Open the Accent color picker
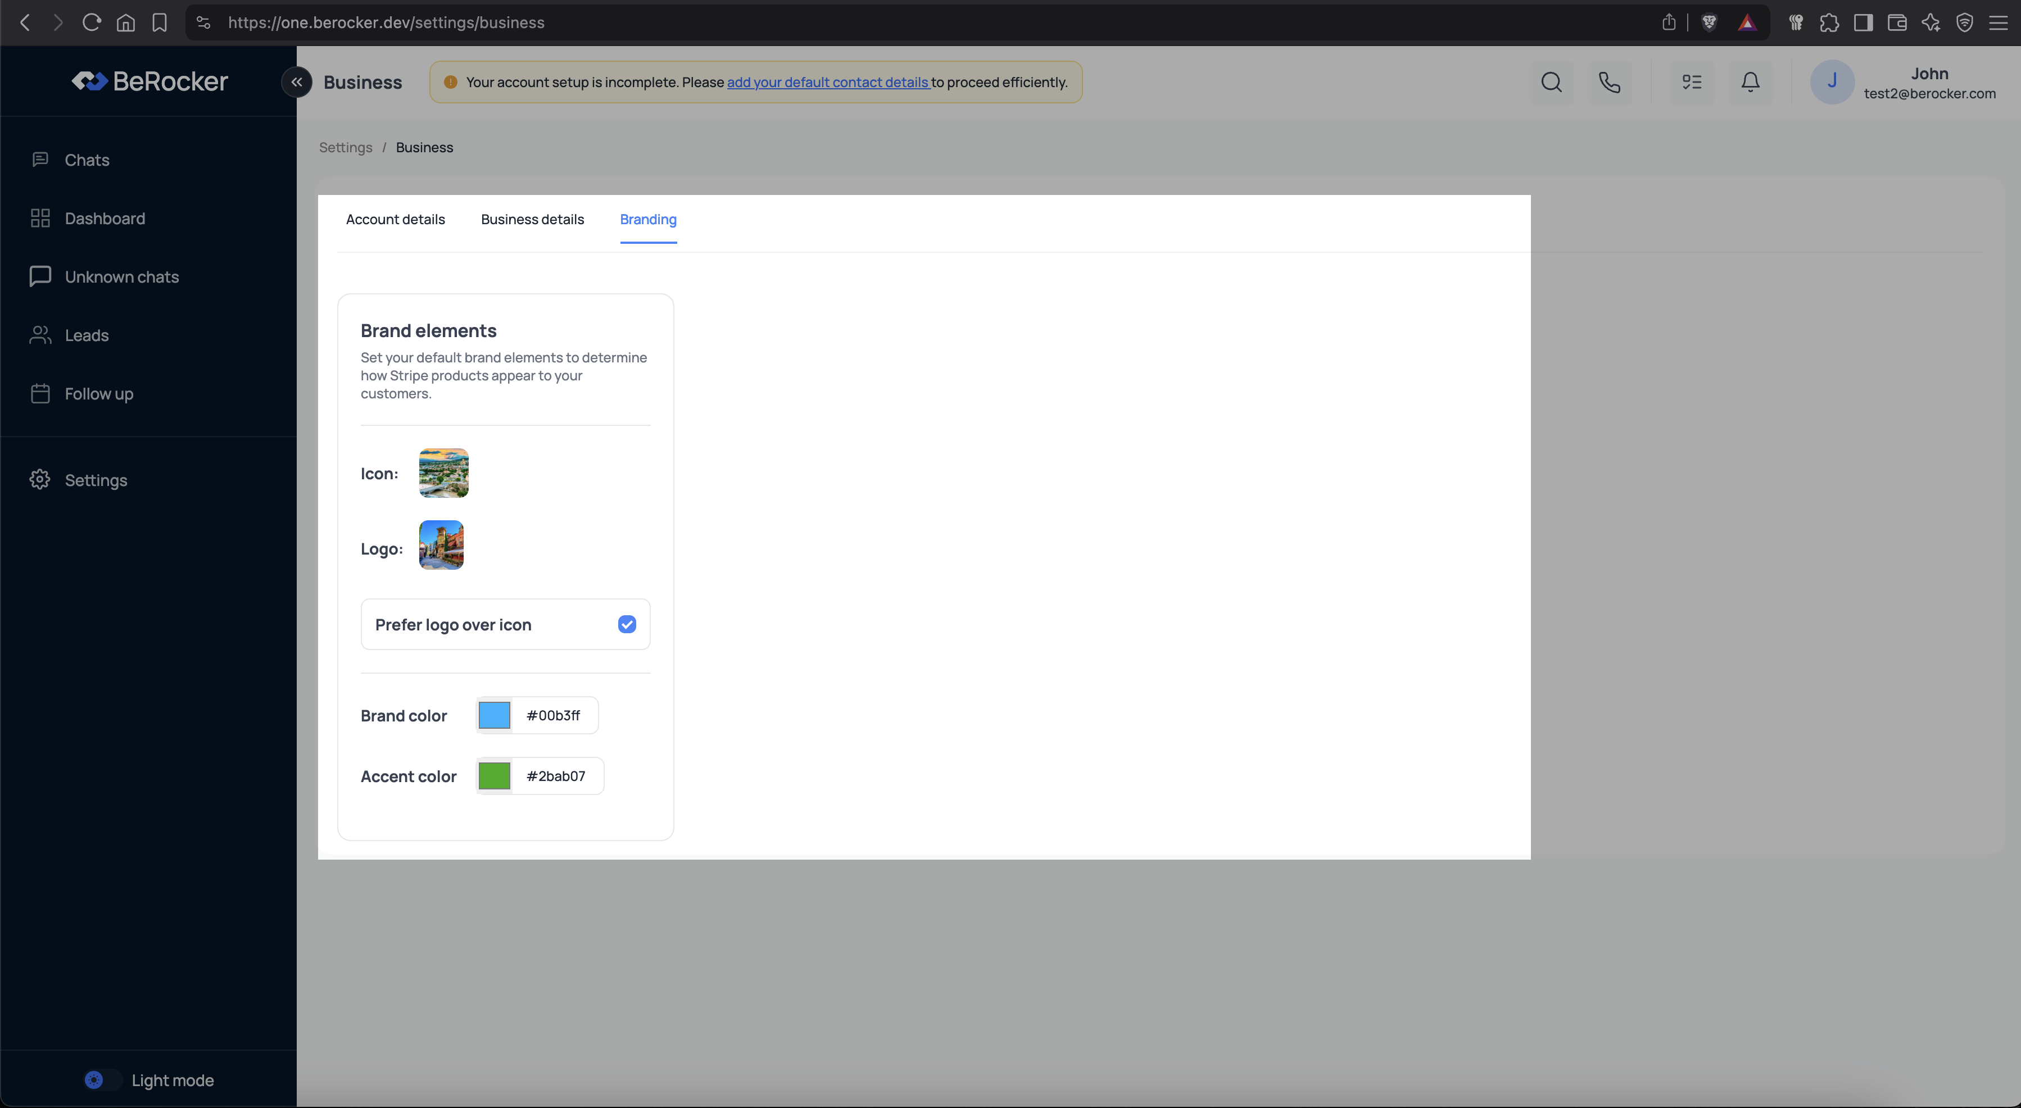Screen dimensions: 2021x1108 pos(494,775)
